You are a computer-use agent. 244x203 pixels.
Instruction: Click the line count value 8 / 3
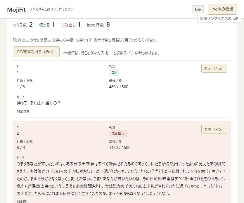point(21,148)
